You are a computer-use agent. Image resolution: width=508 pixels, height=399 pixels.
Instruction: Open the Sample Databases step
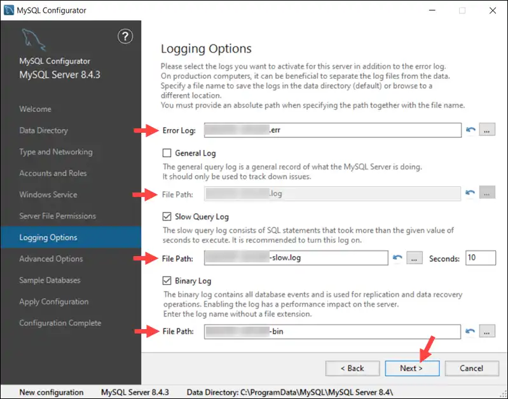(x=50, y=280)
